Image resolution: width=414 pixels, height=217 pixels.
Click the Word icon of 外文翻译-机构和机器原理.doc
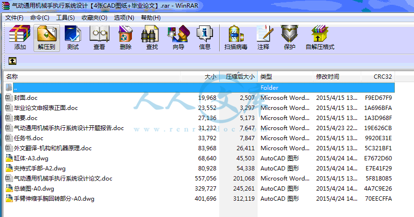click(x=9, y=148)
